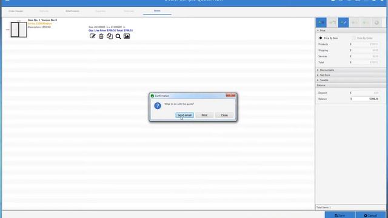This screenshot has height=218, width=388.
Task: Click the 'What to do with the quote?' message
Action: (179, 104)
